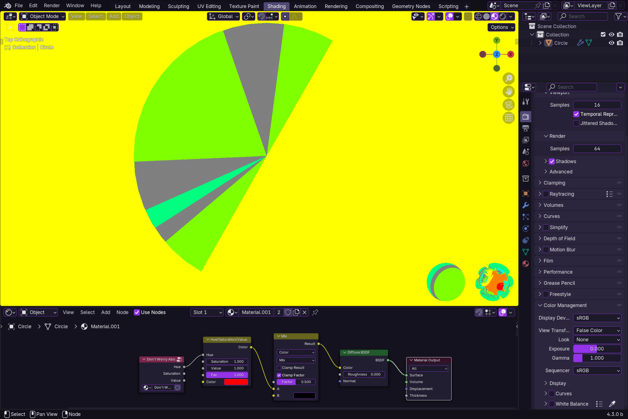Open the Render menu

coord(52,6)
